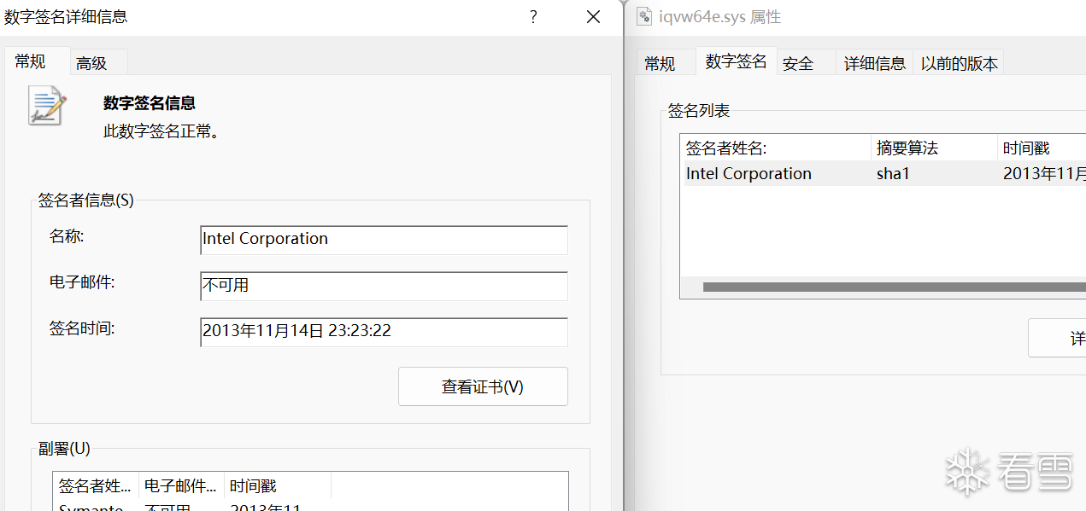Switch to the 安全 tab
The image size is (1086, 511).
[798, 64]
